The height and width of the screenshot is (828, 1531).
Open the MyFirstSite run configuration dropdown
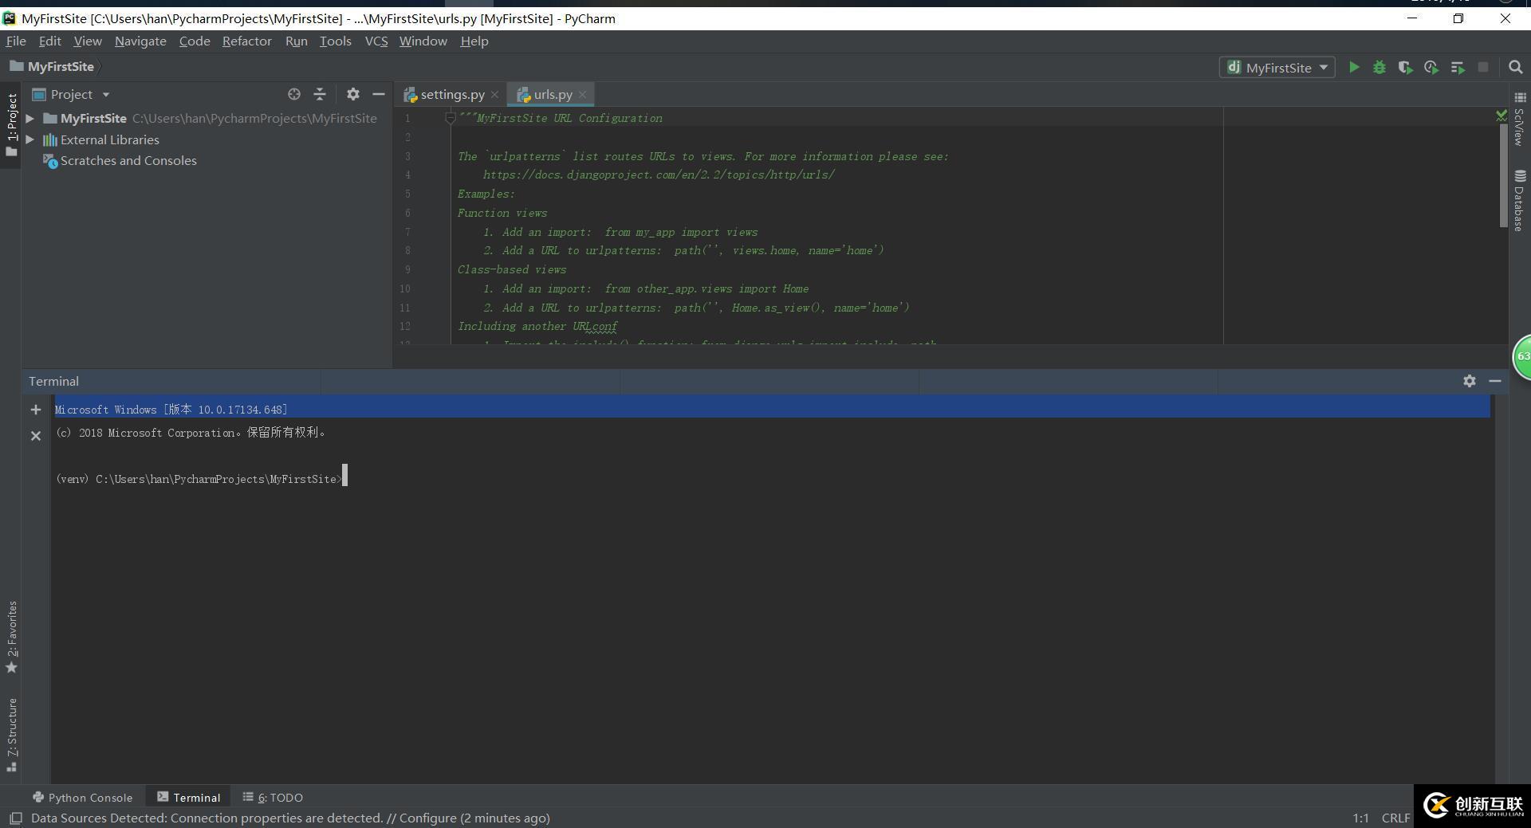[x=1277, y=68]
